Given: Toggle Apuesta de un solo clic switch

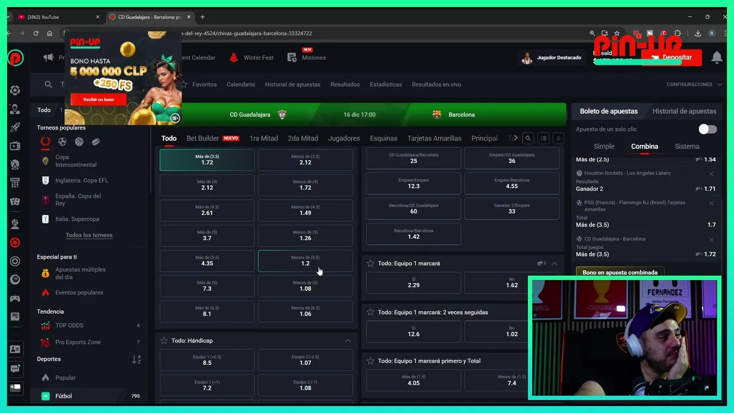Looking at the screenshot, I should coord(707,129).
